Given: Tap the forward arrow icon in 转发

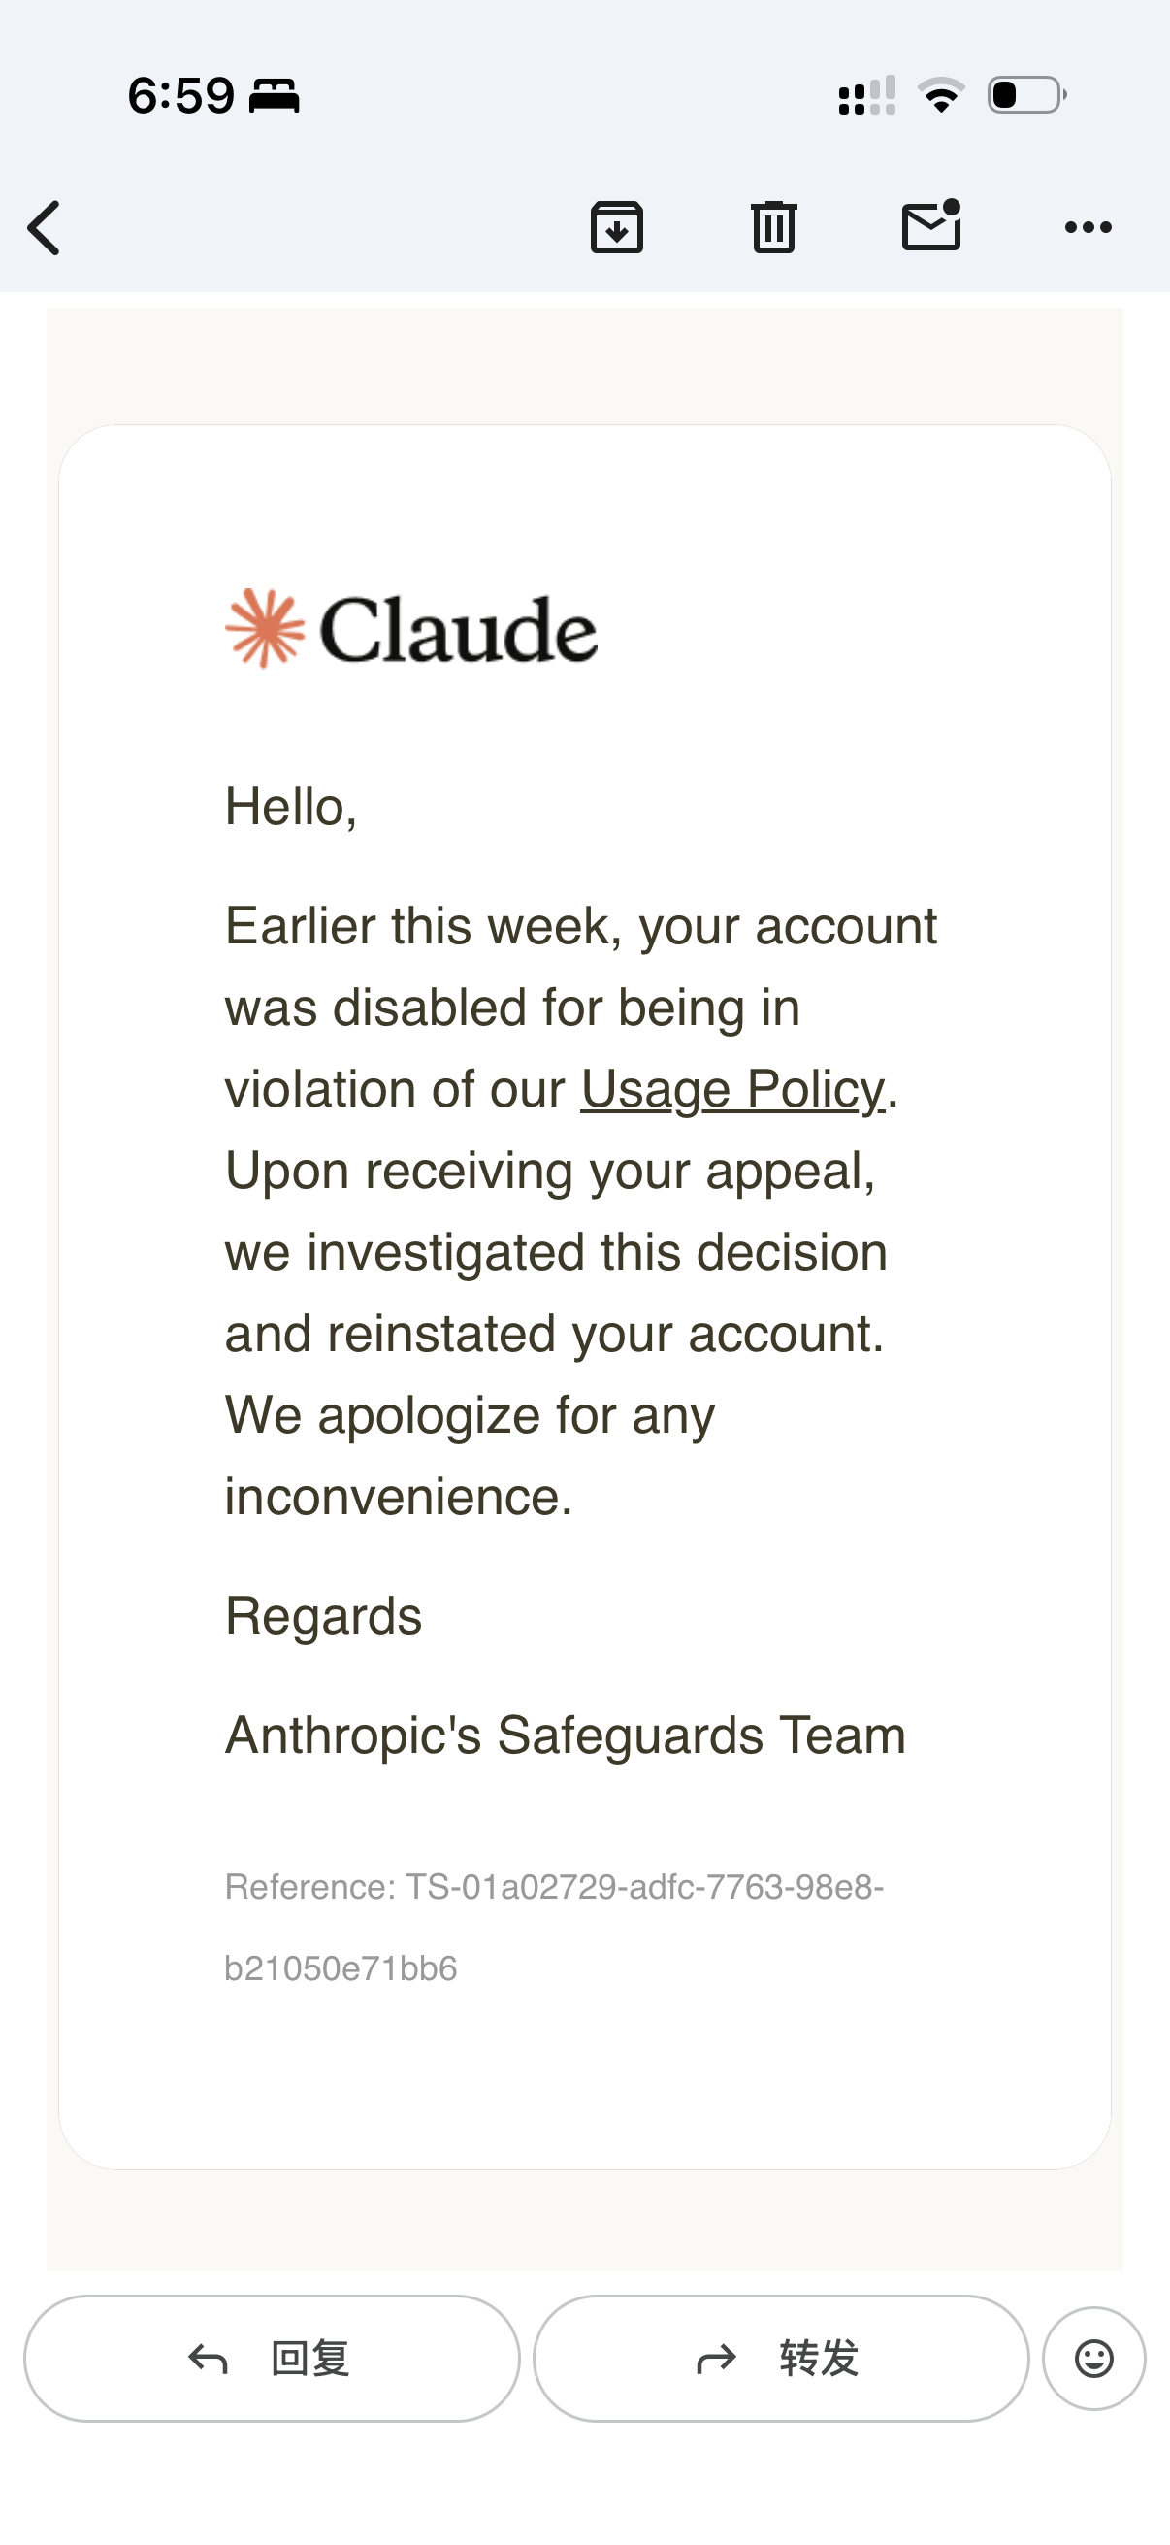Looking at the screenshot, I should pyautogui.click(x=717, y=2360).
